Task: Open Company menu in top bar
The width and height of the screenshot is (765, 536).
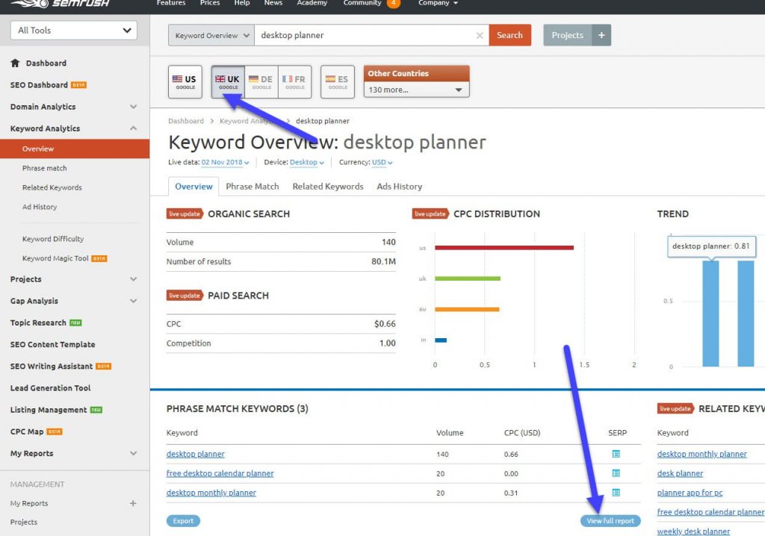Action: coord(438,3)
